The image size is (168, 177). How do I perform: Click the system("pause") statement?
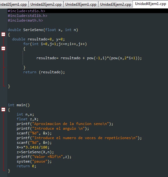[x=34, y=161]
